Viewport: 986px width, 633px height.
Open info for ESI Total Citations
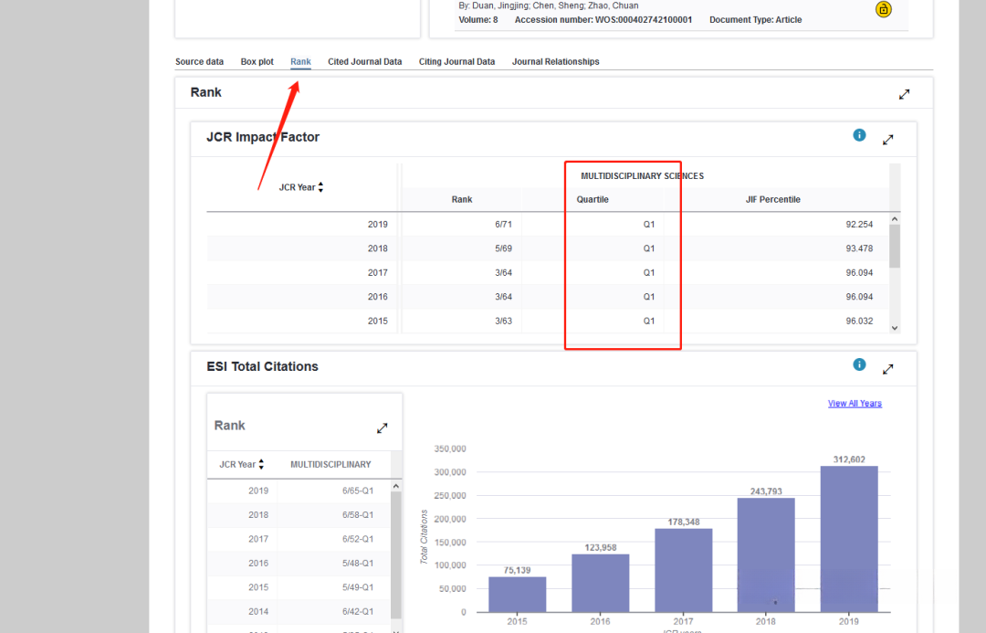pyautogui.click(x=859, y=365)
